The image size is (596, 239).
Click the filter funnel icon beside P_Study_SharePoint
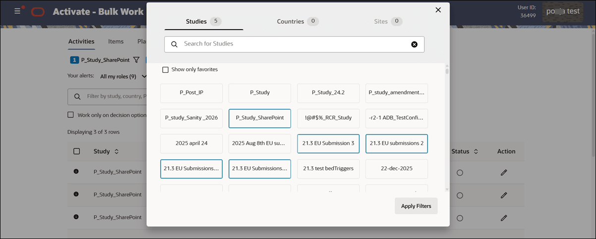[x=136, y=60]
